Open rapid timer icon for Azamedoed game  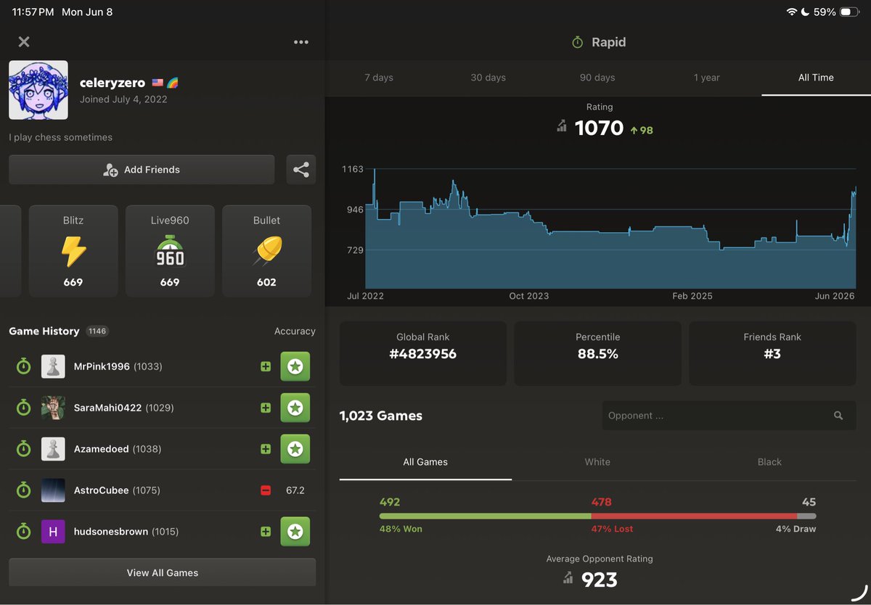[23, 449]
